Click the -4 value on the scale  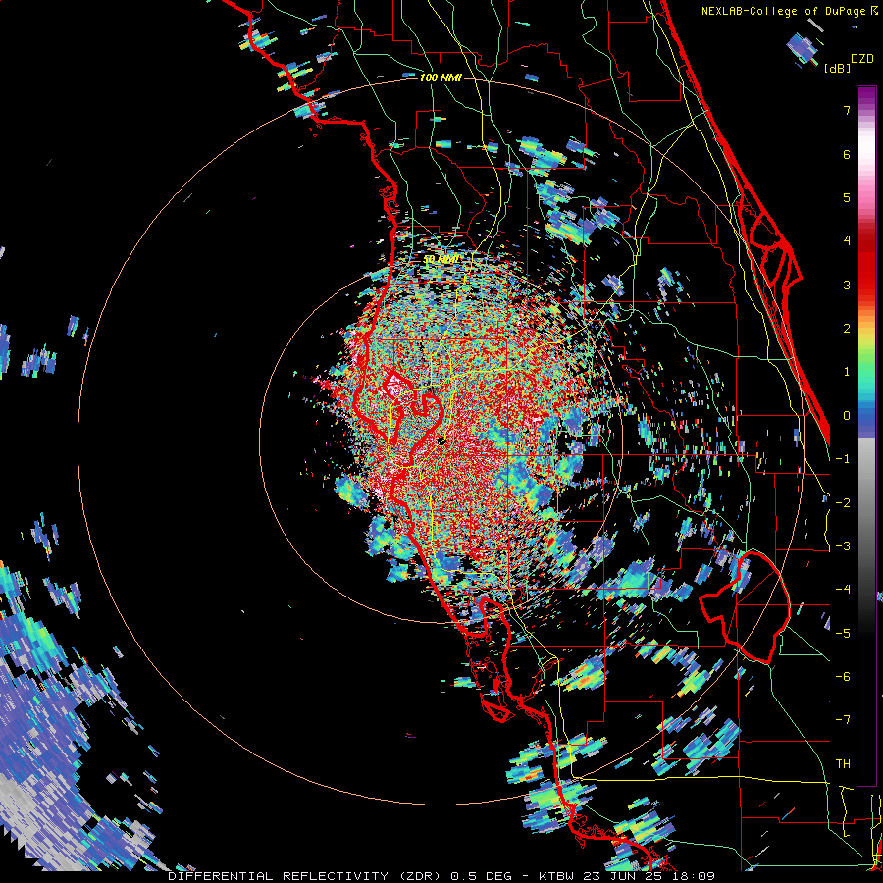pyautogui.click(x=843, y=590)
